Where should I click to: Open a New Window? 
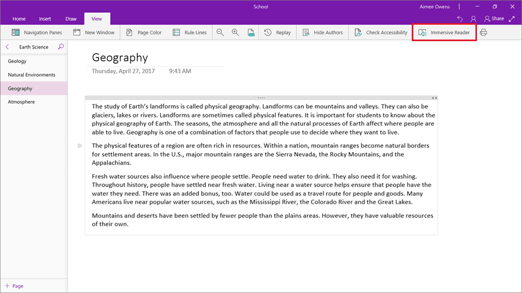pos(93,32)
